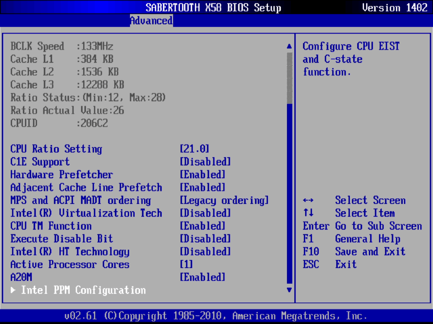The width and height of the screenshot is (433, 324).
Task: Select Intel(R) Virtualization Tech label
Action: pyautogui.click(x=86, y=213)
